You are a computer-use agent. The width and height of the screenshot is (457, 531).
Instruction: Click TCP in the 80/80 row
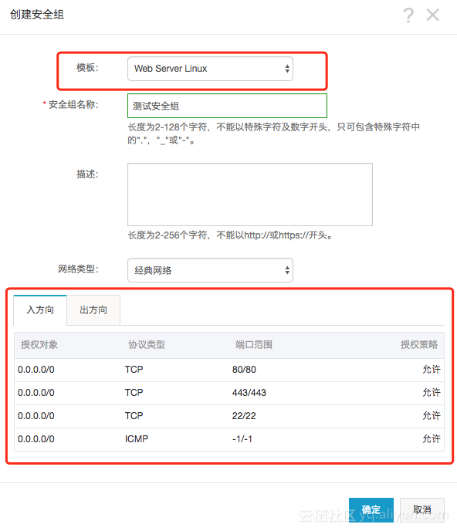134,370
